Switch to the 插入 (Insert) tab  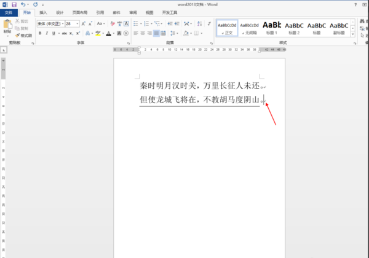pos(43,13)
